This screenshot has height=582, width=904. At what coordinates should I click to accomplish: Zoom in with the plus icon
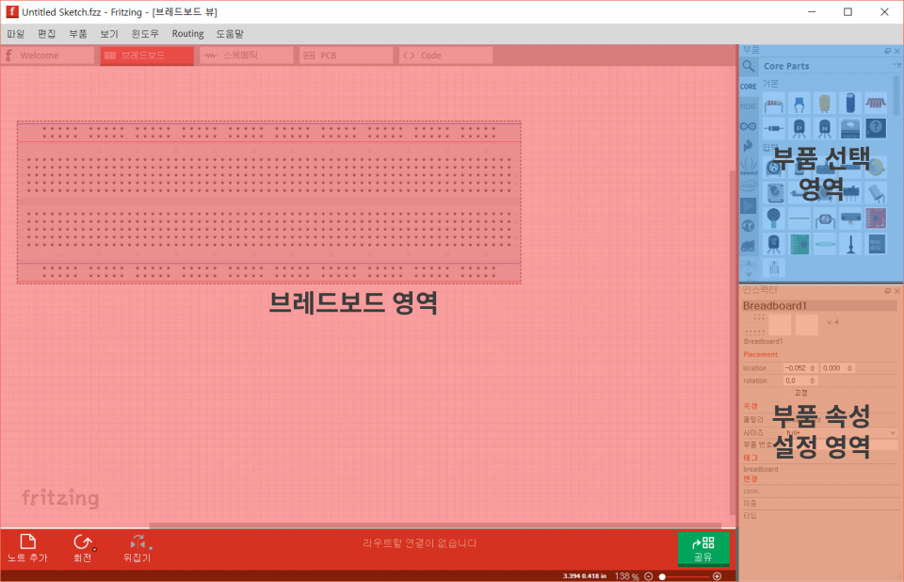[x=718, y=576]
